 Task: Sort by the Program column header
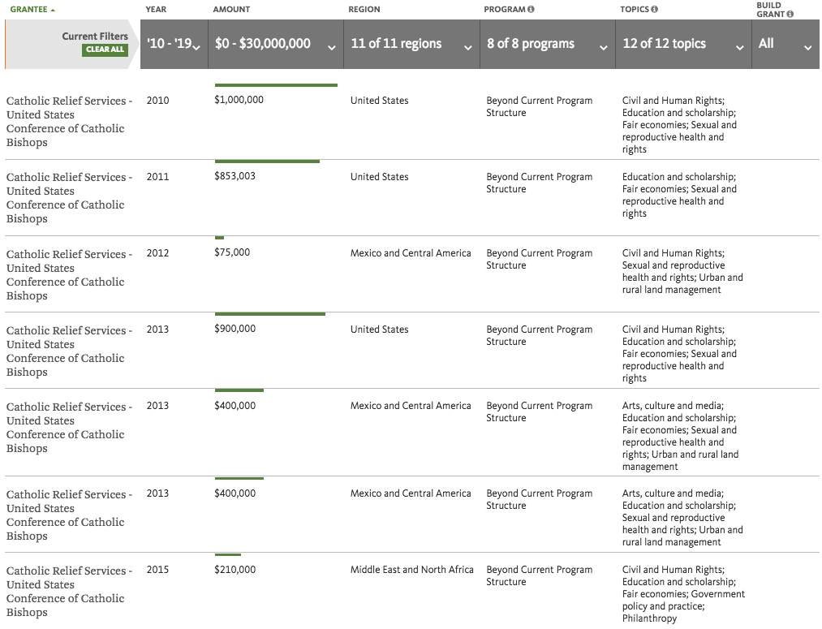[x=504, y=10]
